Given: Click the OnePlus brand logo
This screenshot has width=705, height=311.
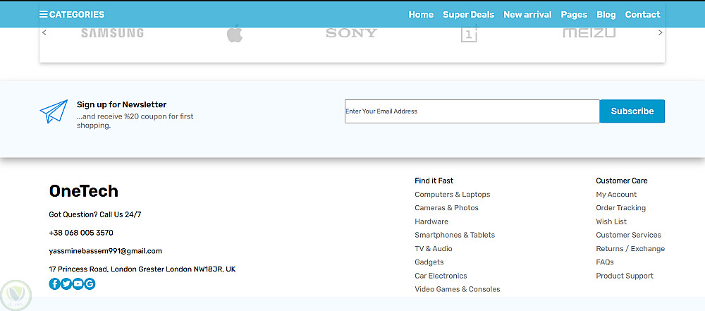Looking at the screenshot, I should (470, 33).
